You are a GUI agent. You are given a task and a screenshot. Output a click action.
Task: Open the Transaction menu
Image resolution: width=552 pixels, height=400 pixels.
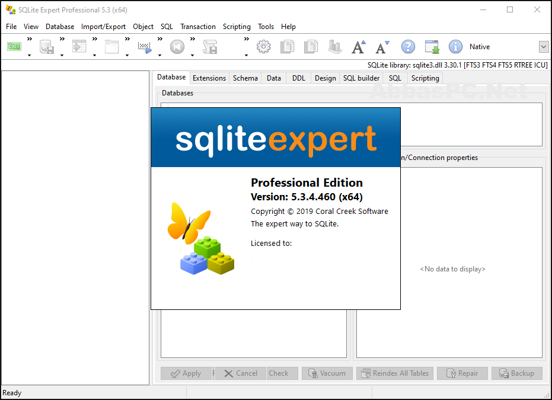[198, 27]
